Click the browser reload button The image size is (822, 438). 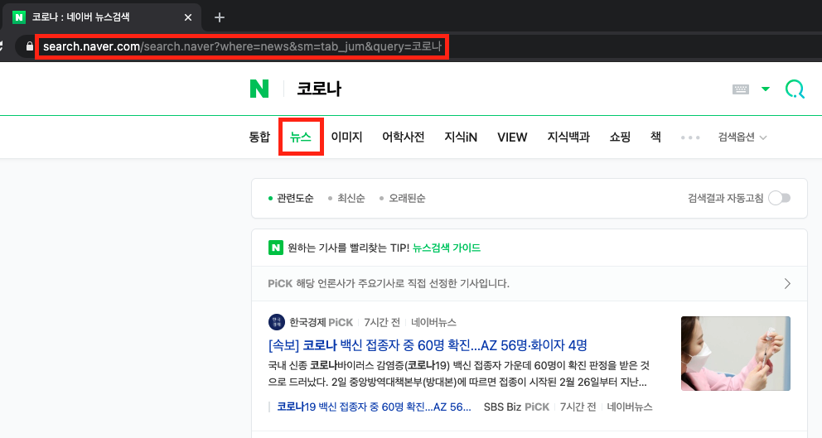(x=1, y=46)
